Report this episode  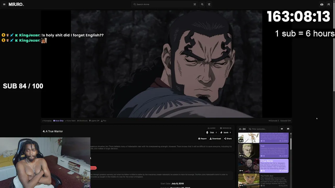(202, 139)
